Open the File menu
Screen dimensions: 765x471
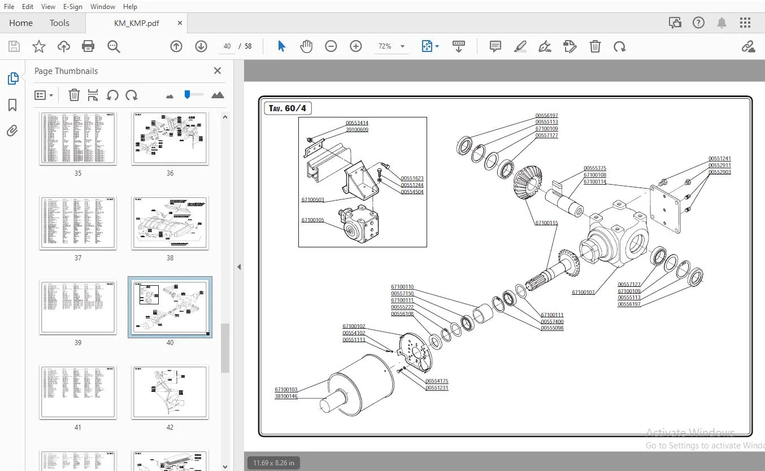9,6
